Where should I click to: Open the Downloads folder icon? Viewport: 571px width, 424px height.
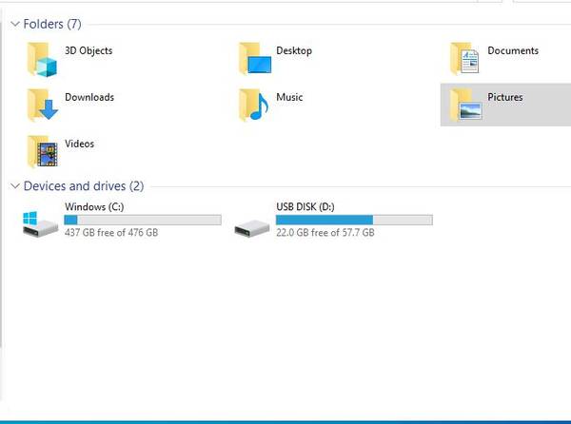(43, 106)
